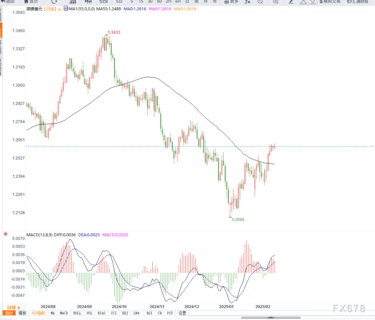Click the 模拟交易 button
This screenshot has width=375, height=320.
(x=330, y=2)
